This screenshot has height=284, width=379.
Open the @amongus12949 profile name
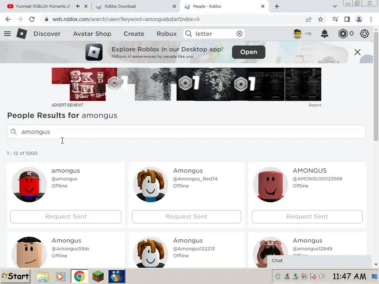(x=308, y=240)
